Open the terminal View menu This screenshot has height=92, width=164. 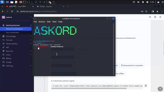(x=54, y=22)
